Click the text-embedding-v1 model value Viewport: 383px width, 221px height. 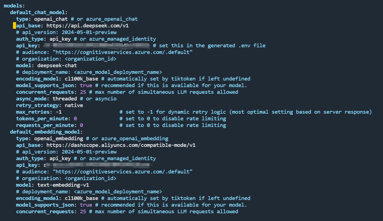point(63,185)
